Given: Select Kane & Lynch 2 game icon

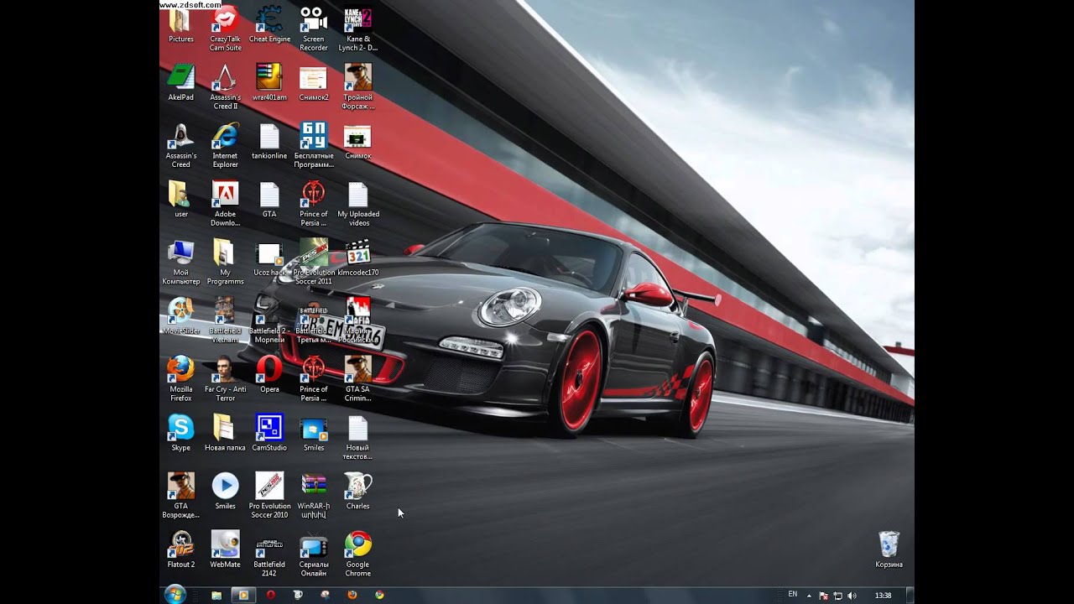Looking at the screenshot, I should (x=357, y=29).
